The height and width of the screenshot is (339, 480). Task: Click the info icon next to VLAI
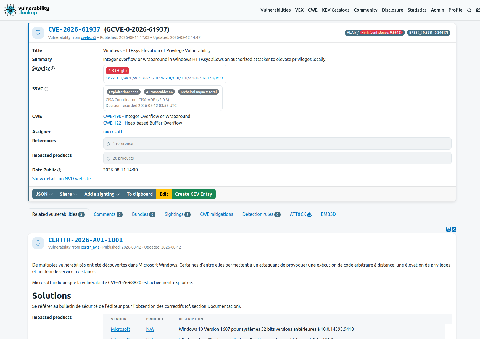(357, 33)
